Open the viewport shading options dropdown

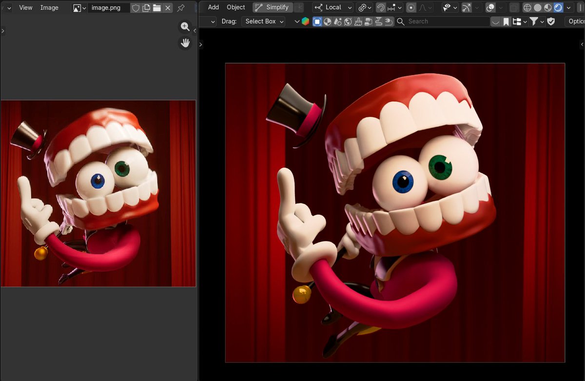point(568,7)
